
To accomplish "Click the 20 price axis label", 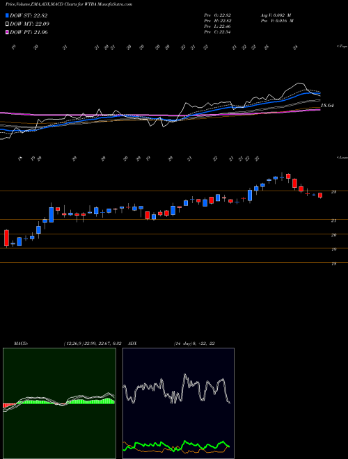I will 333,235.
